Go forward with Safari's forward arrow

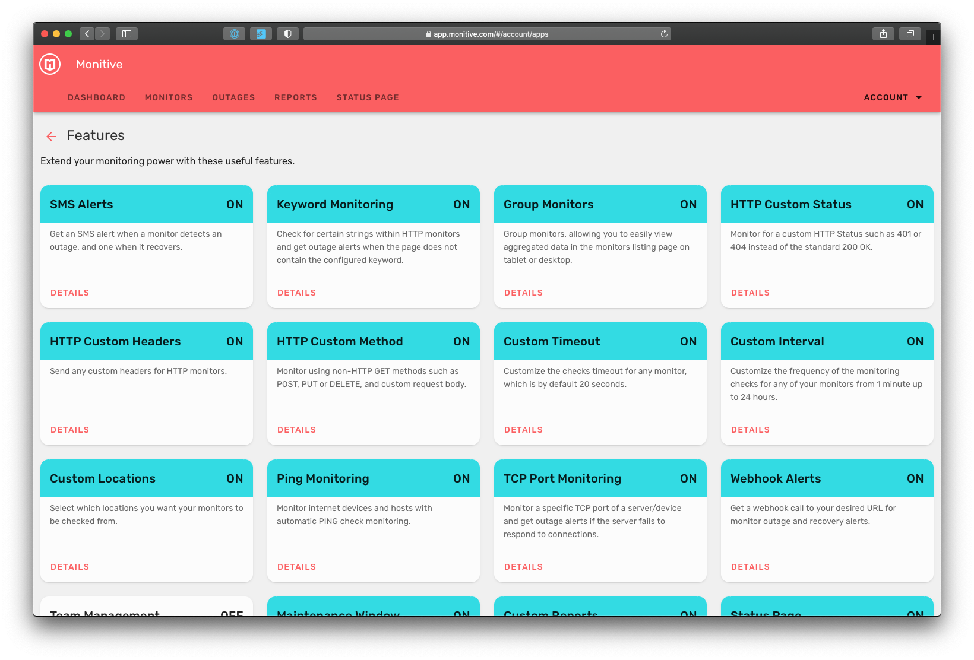pos(102,34)
